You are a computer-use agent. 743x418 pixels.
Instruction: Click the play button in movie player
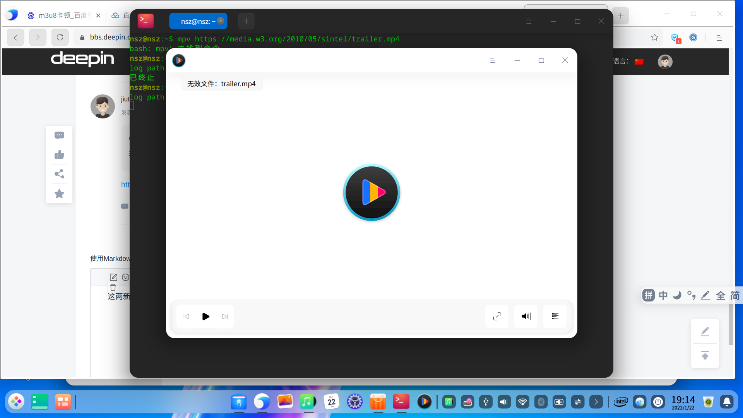(x=205, y=317)
